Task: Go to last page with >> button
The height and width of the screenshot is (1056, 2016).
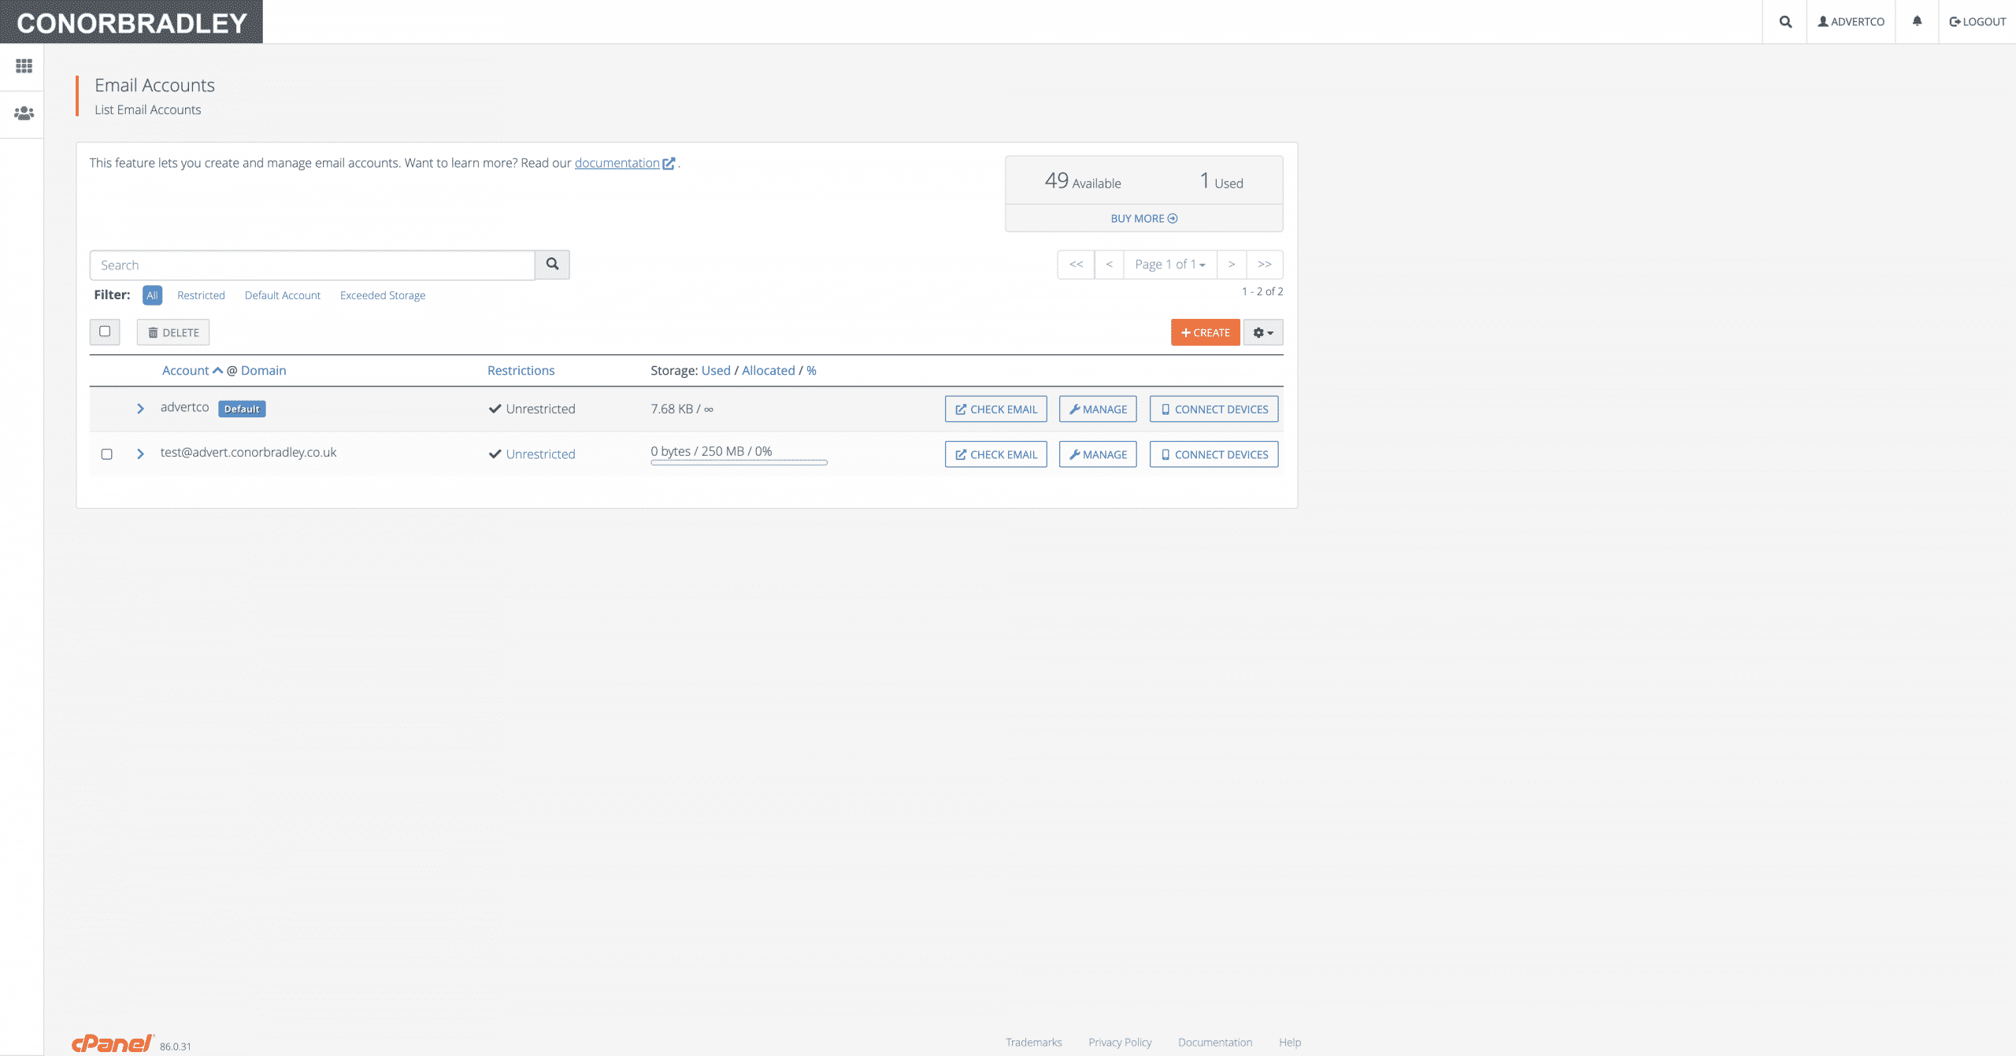Action: point(1265,265)
